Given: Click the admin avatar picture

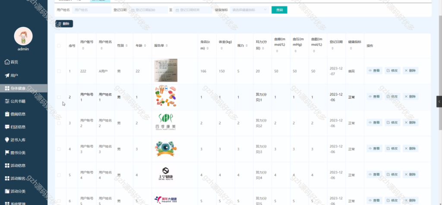Looking at the screenshot, I should click(23, 36).
